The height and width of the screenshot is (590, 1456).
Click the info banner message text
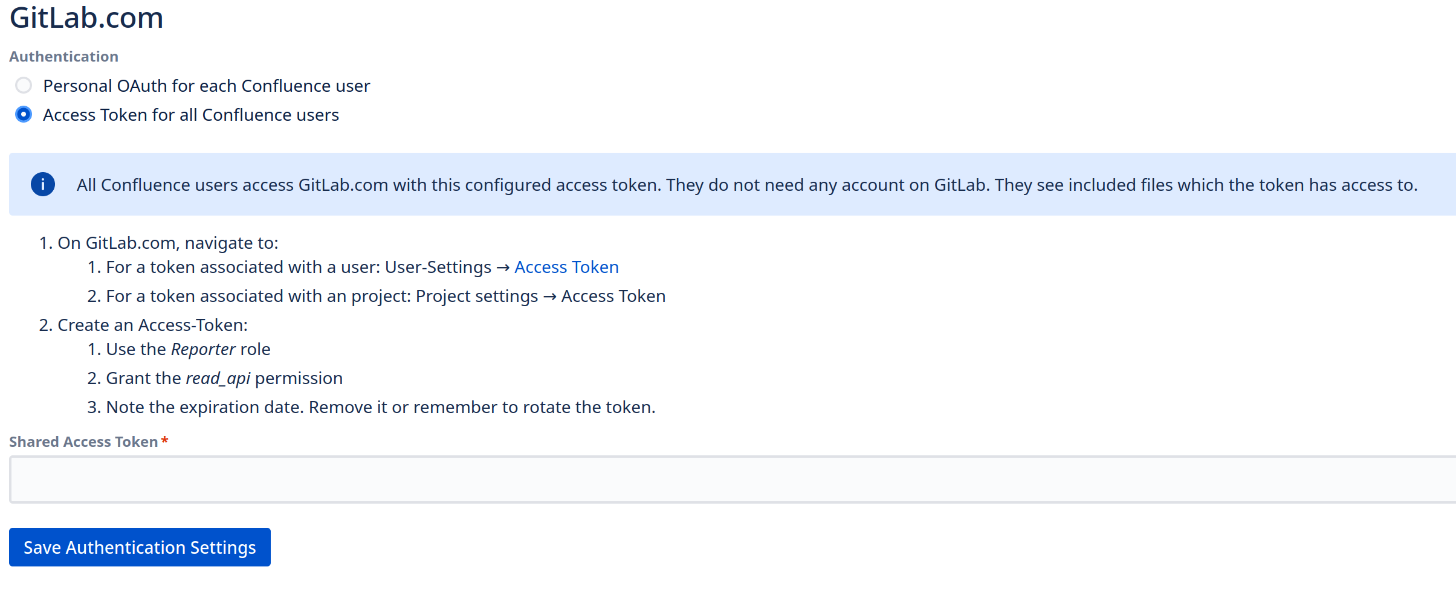pyautogui.click(x=746, y=185)
